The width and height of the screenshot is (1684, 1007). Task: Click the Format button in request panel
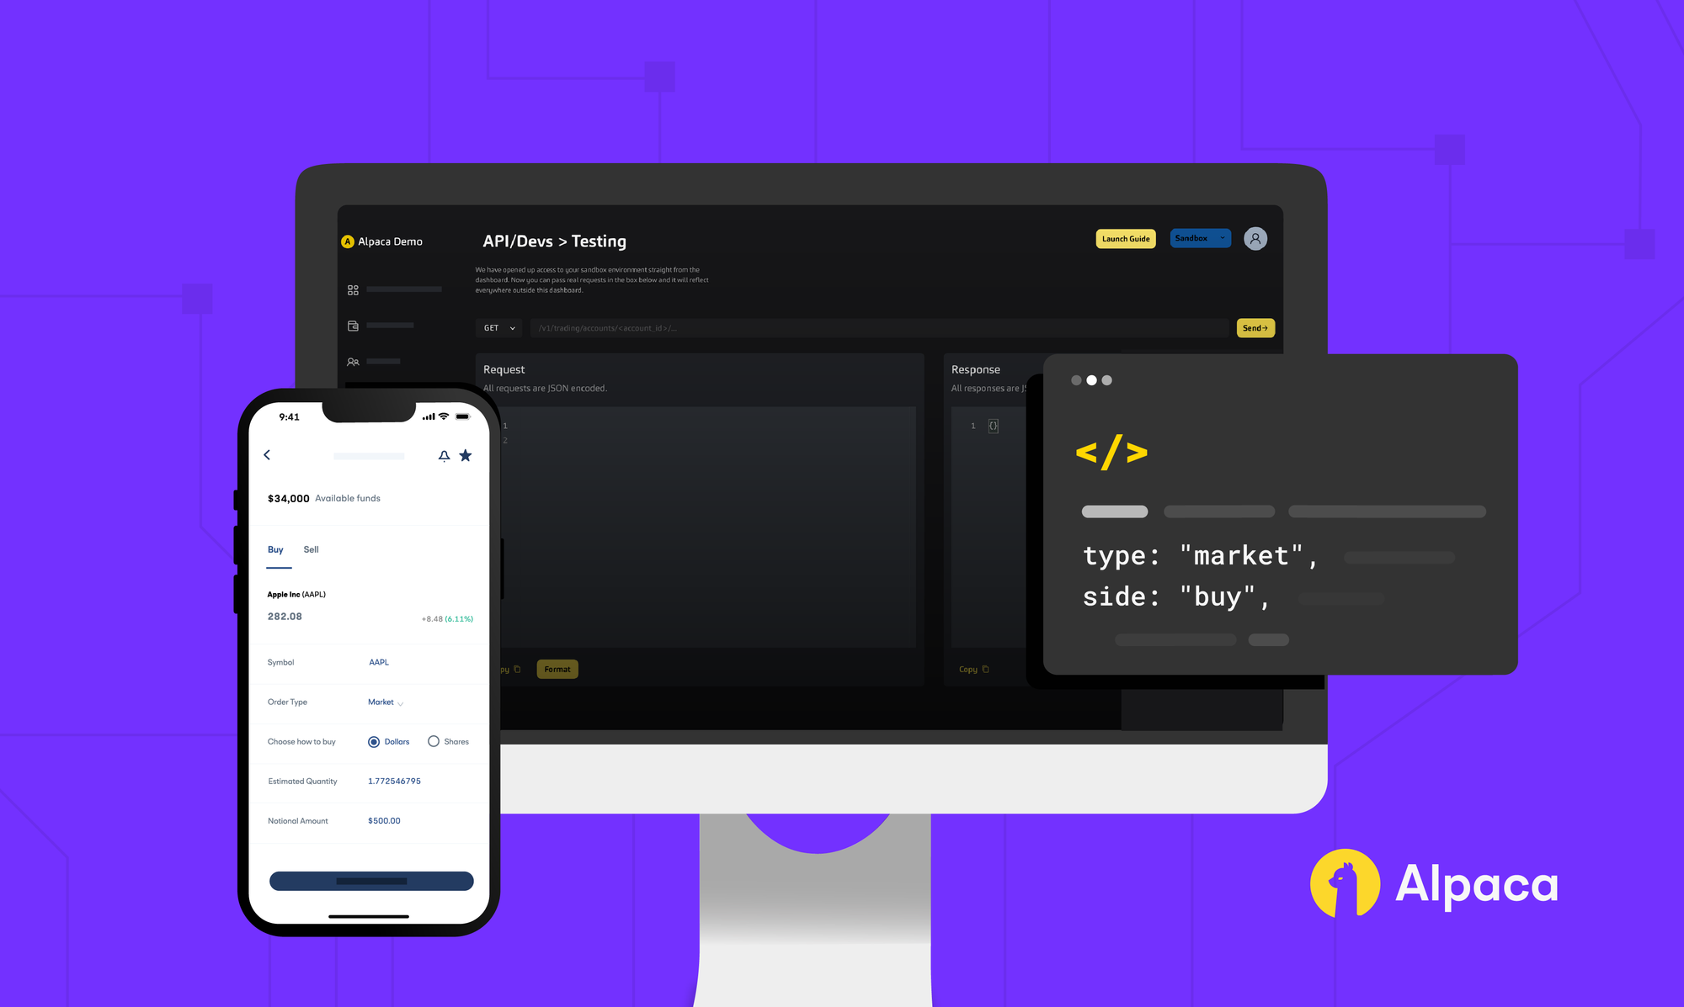click(x=556, y=669)
